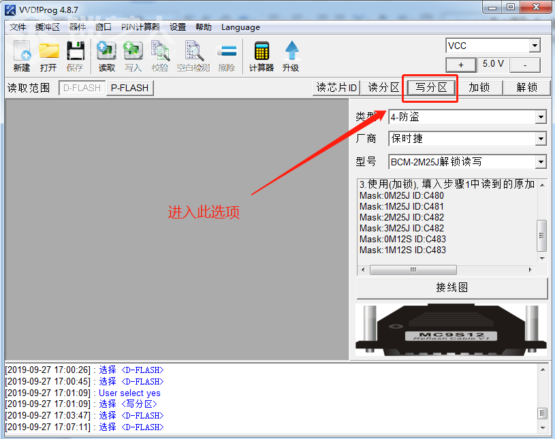Increase voltage with the + button
555x439 pixels.
pos(461,65)
